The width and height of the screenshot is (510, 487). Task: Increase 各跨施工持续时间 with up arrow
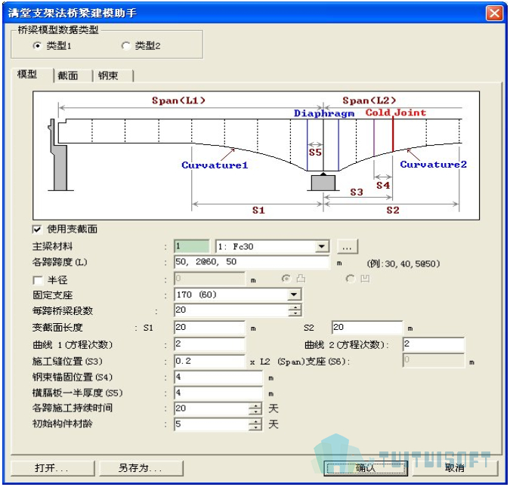tap(255, 405)
